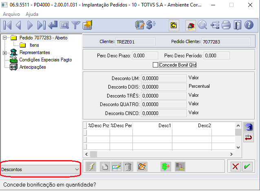Image resolution: width=260 pixels, height=191 pixels.
Task: Open the help question mark icon
Action: 249,25
